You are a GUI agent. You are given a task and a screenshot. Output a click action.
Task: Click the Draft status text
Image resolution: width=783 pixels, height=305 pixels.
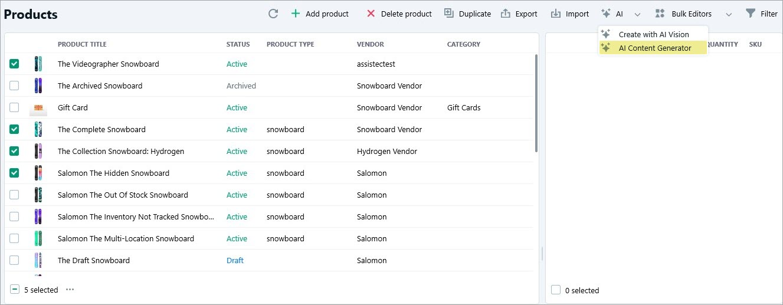click(x=235, y=260)
